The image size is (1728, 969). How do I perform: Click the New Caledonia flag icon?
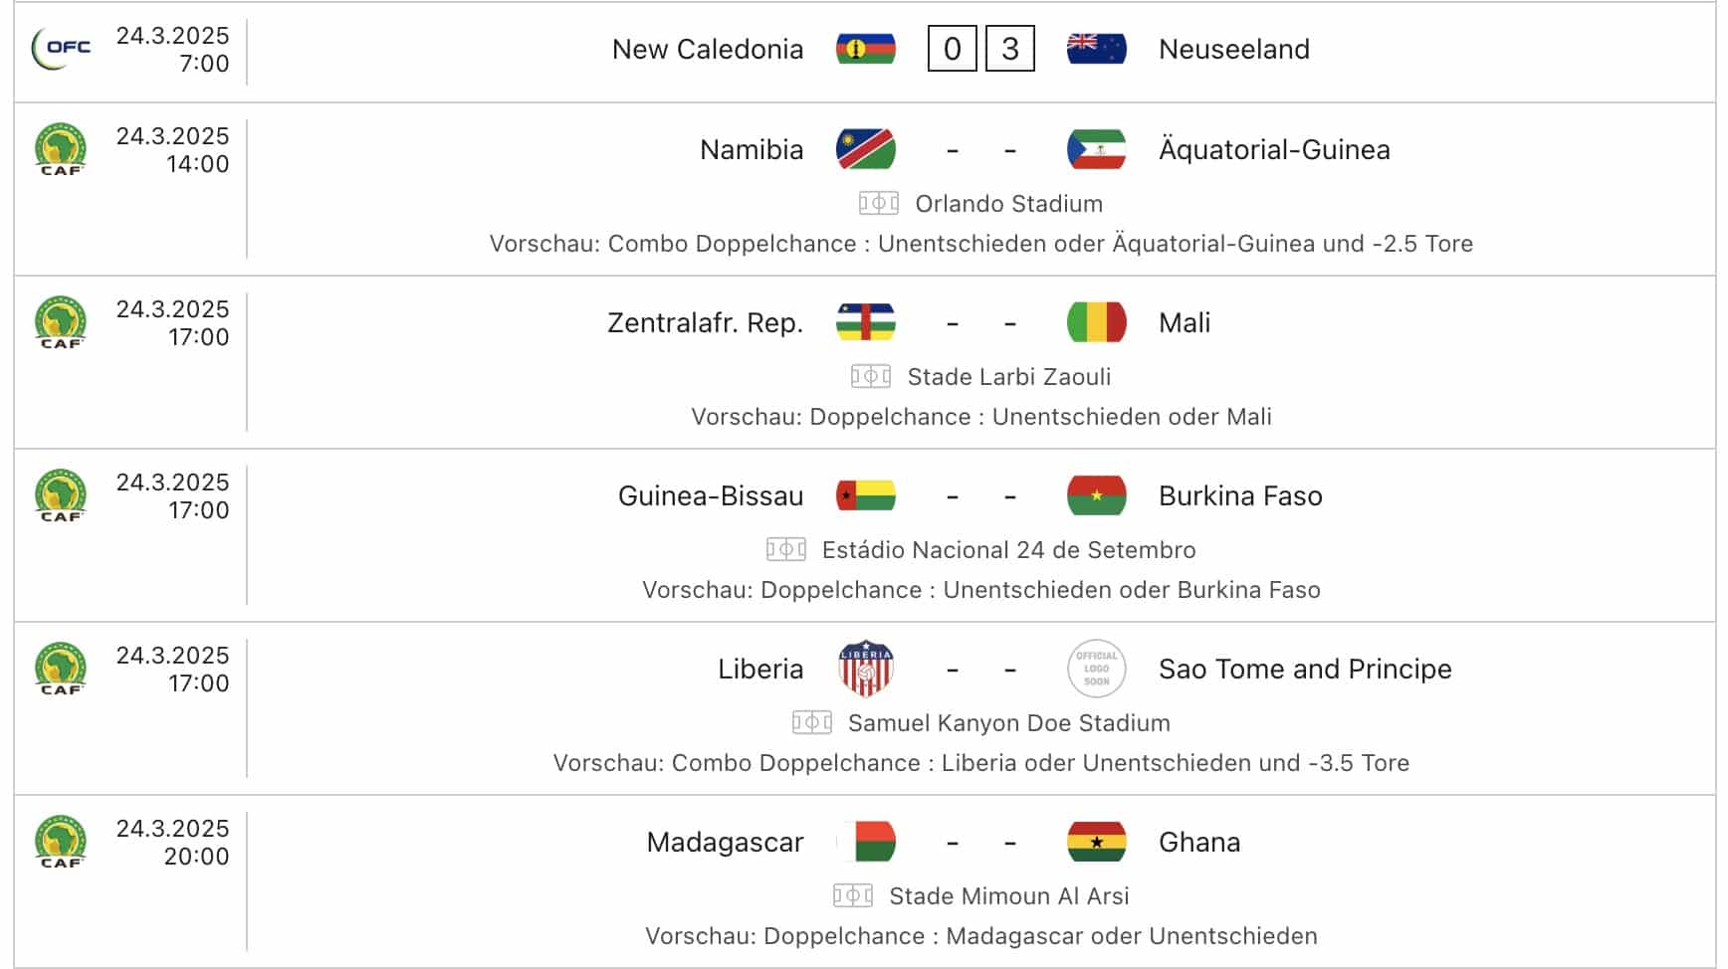click(x=866, y=49)
